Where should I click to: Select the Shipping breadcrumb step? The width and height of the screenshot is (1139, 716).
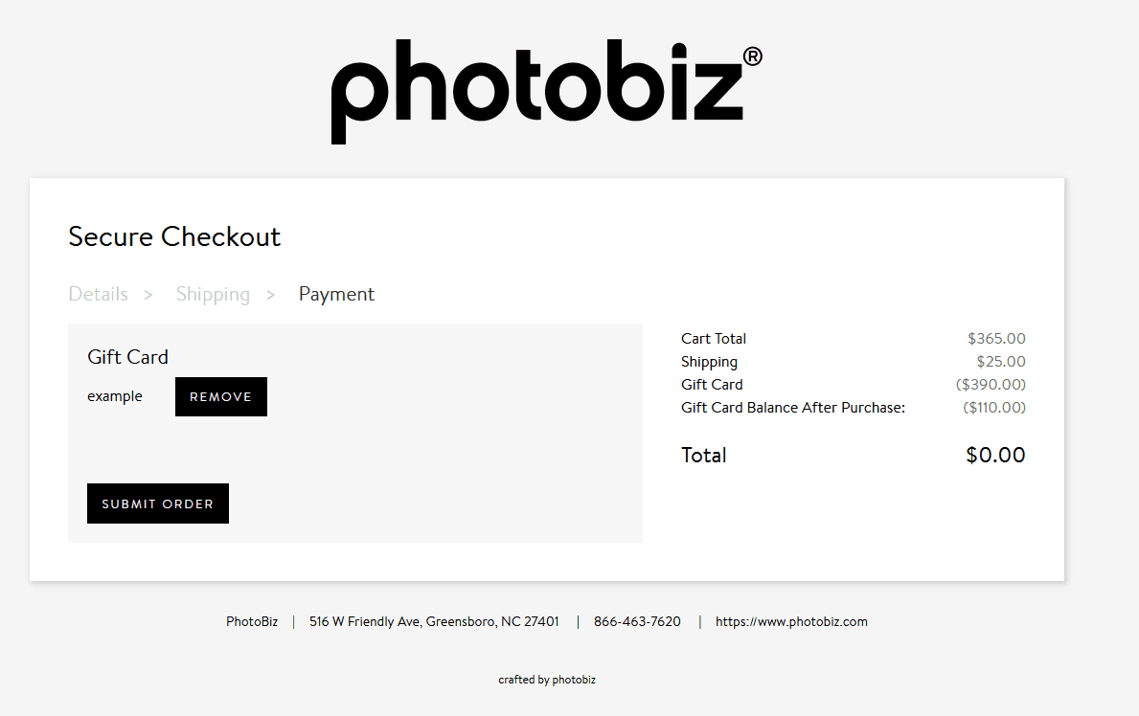coord(213,294)
